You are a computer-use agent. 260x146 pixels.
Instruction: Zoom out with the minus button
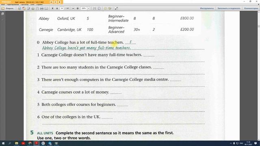73,8
